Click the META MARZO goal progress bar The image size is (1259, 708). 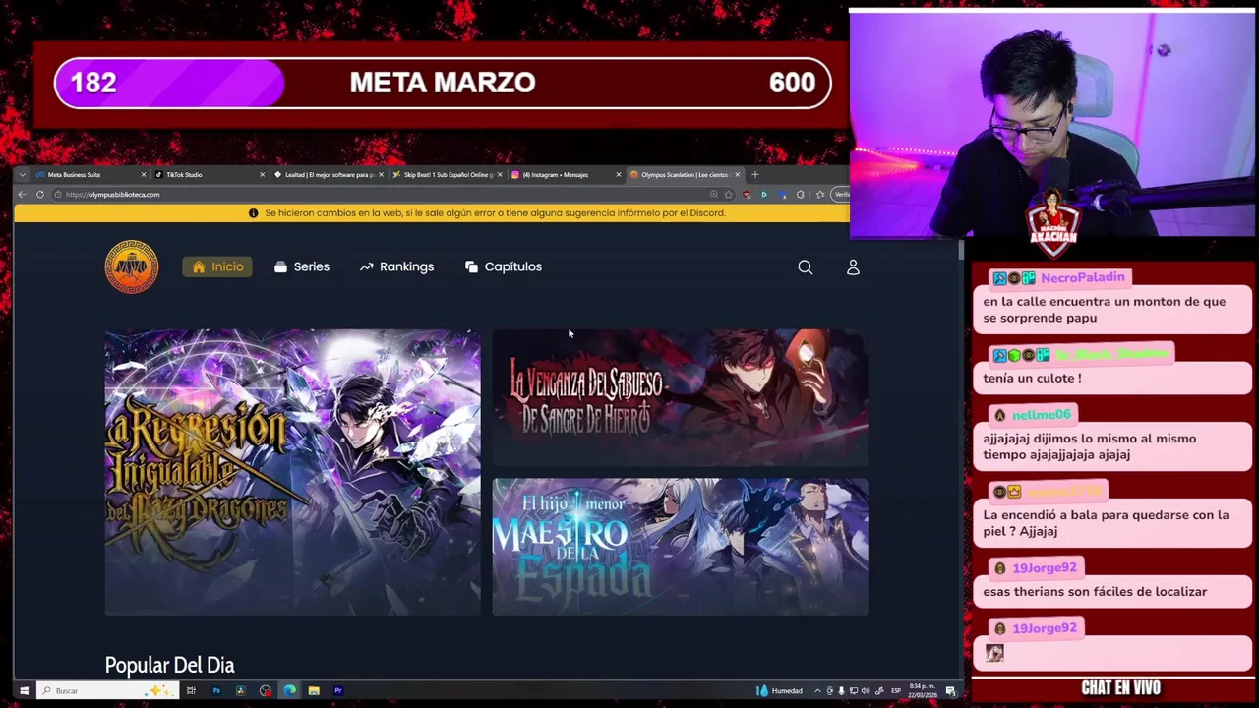[443, 83]
